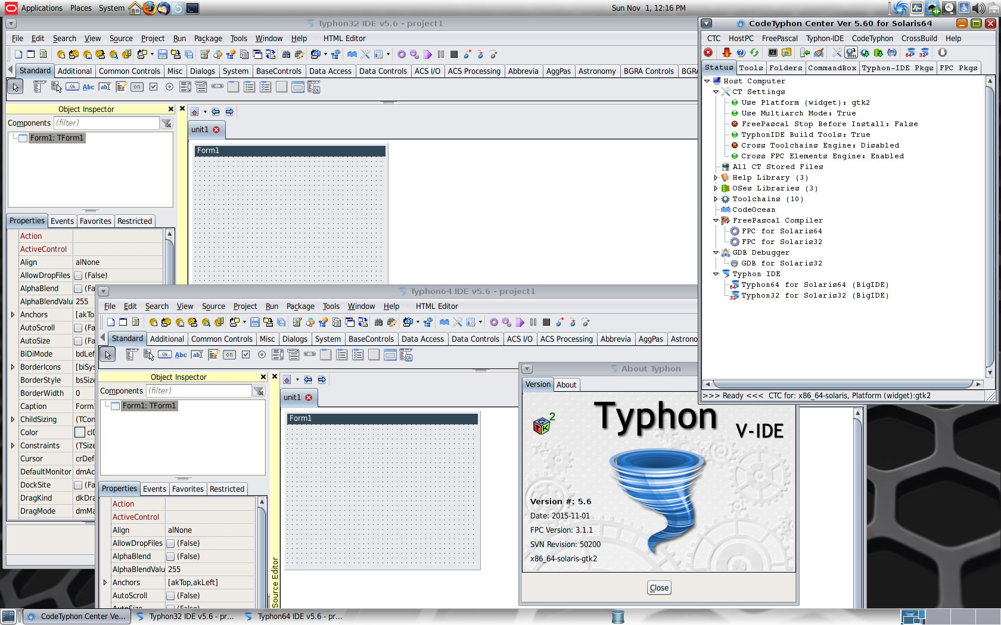This screenshot has width=1001, height=625.
Task: Toggle AlphaBlend checkbox in Typhon32 Object Inspector
Action: (x=78, y=289)
